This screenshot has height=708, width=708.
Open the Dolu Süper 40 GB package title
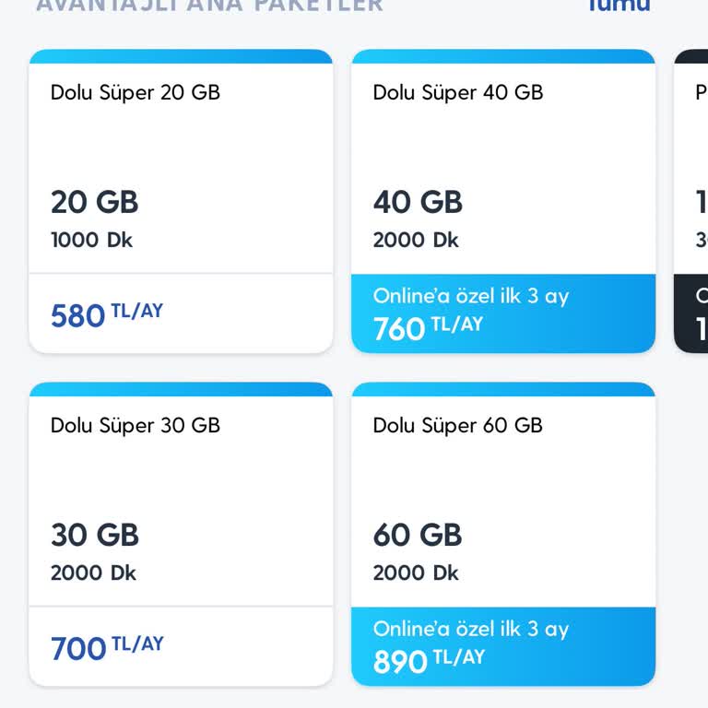tap(458, 92)
